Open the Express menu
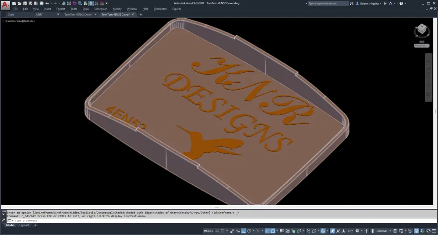 [x=177, y=9]
